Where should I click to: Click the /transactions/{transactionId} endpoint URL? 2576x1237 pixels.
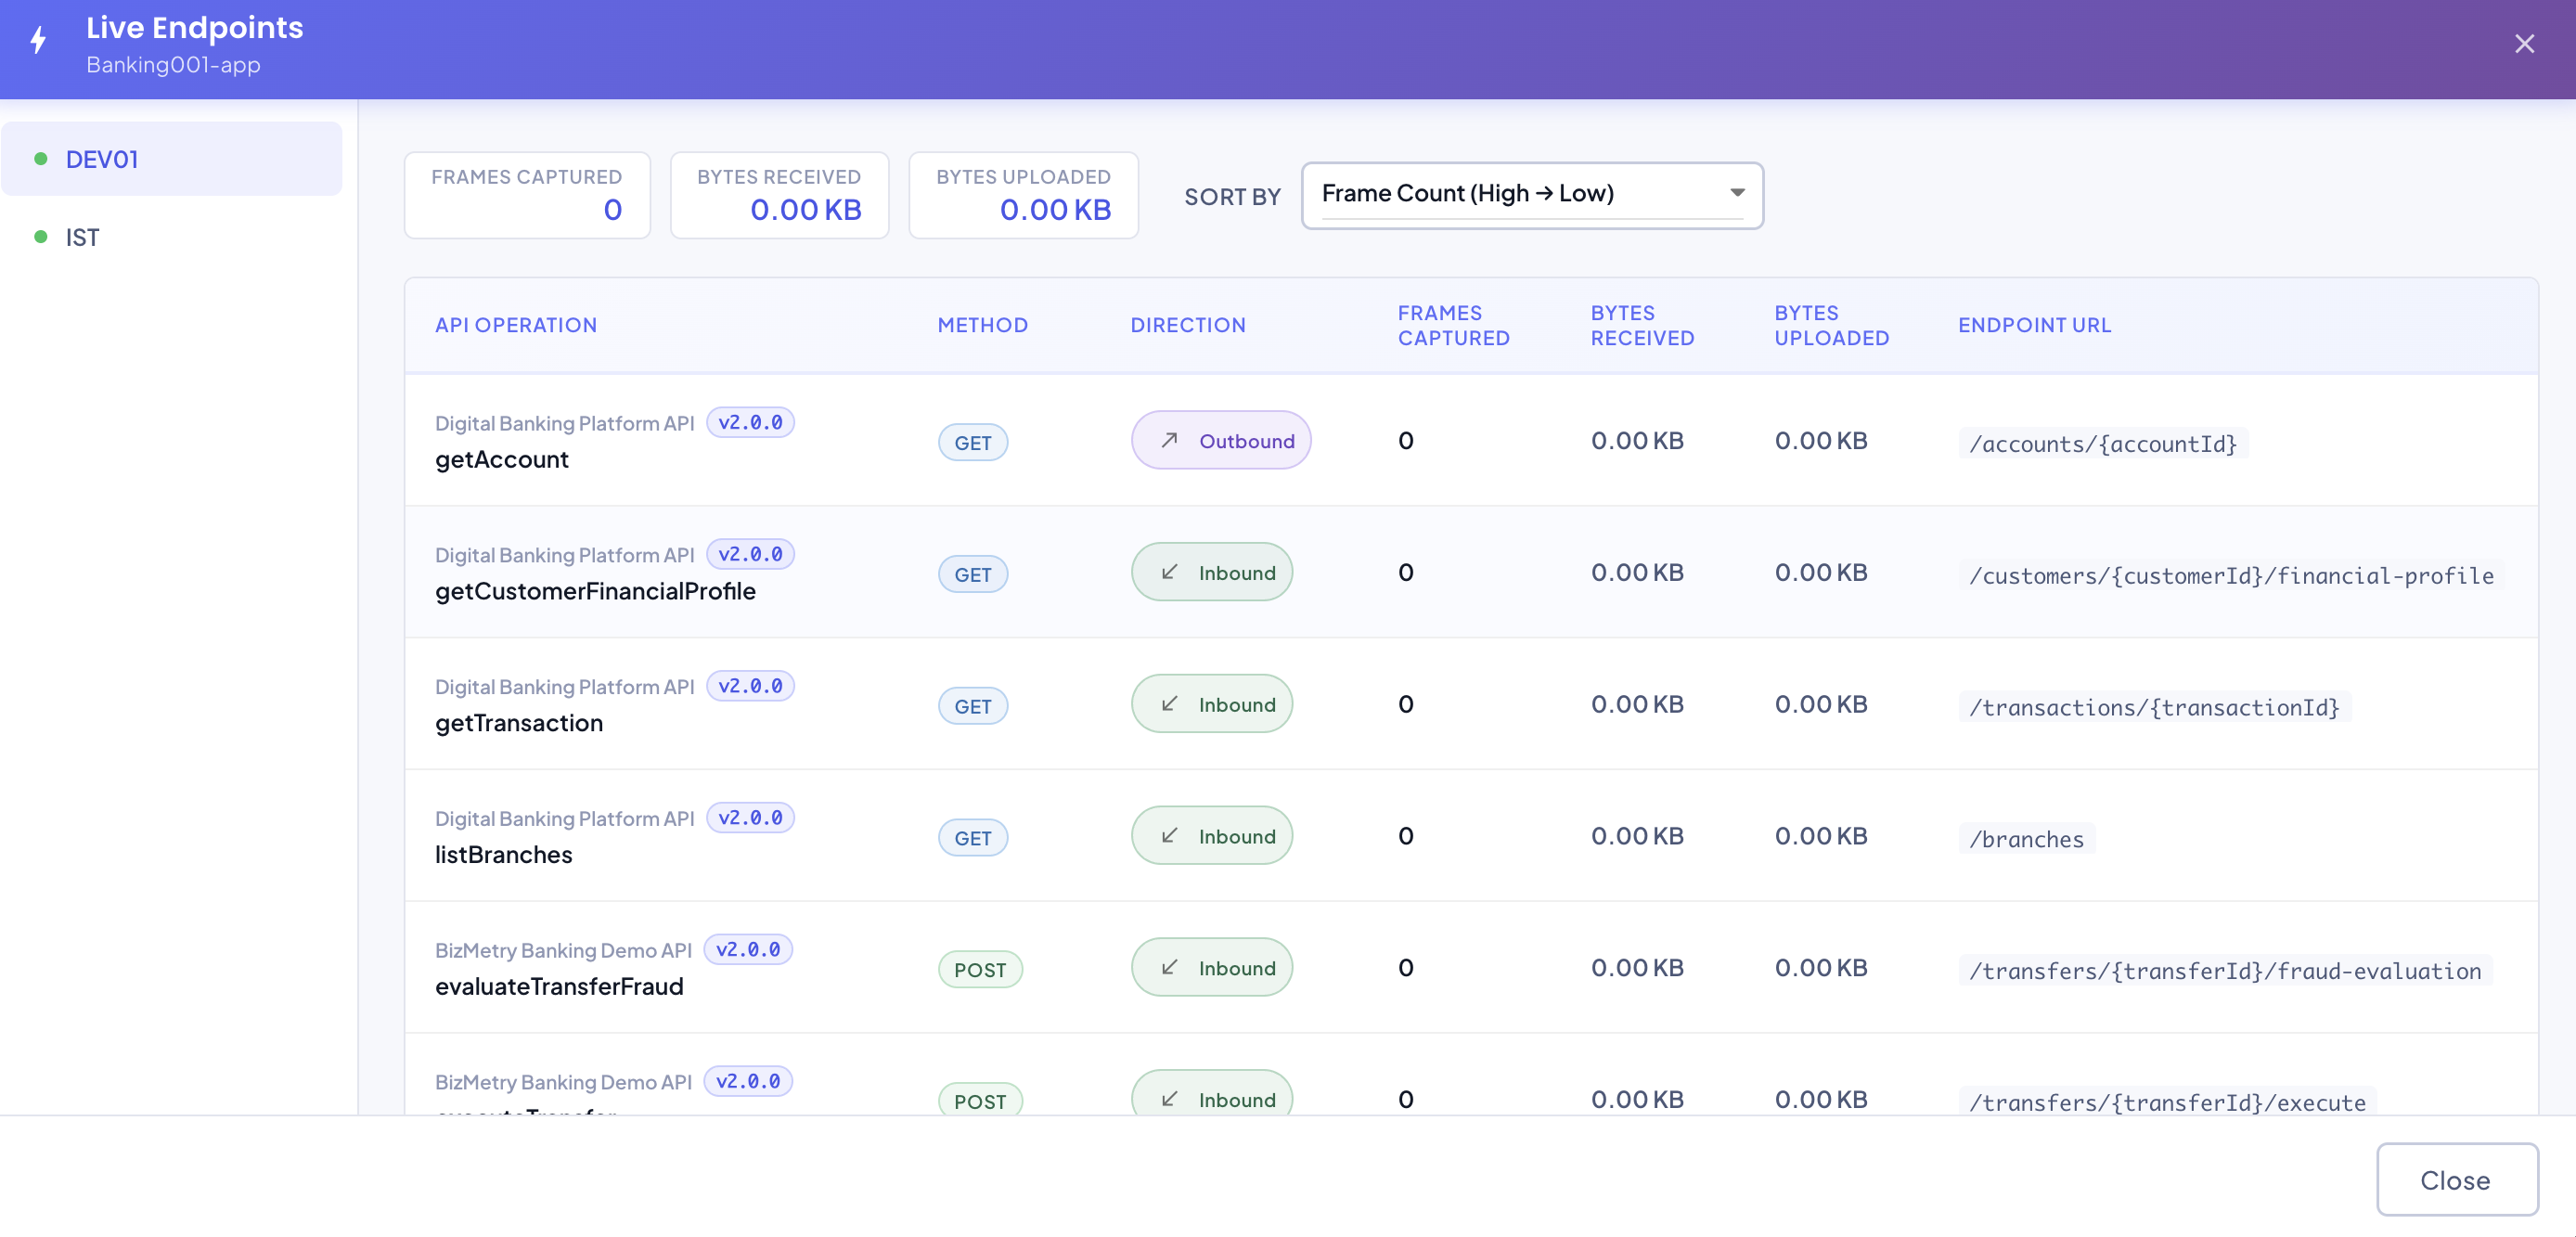(2154, 707)
